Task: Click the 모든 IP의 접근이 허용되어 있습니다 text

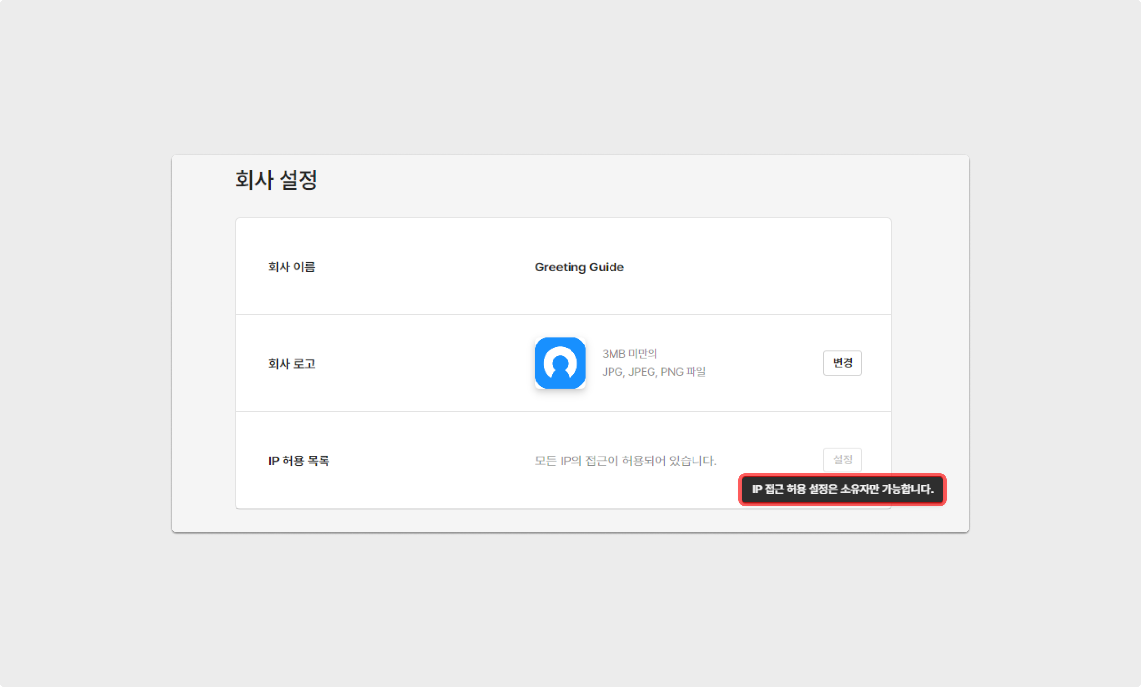Action: (625, 460)
